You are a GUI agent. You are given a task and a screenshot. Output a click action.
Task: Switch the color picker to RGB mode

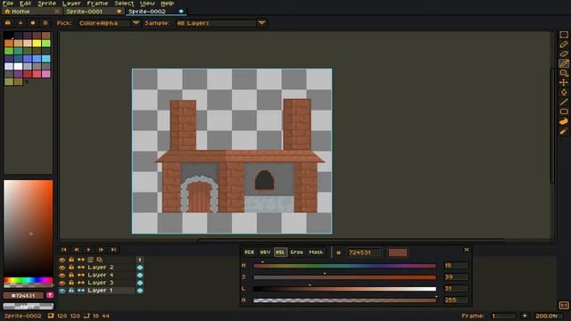coord(250,252)
